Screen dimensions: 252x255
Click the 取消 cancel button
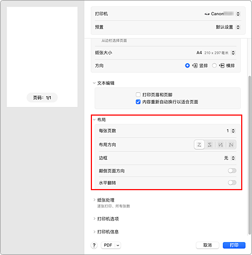coord(207,245)
